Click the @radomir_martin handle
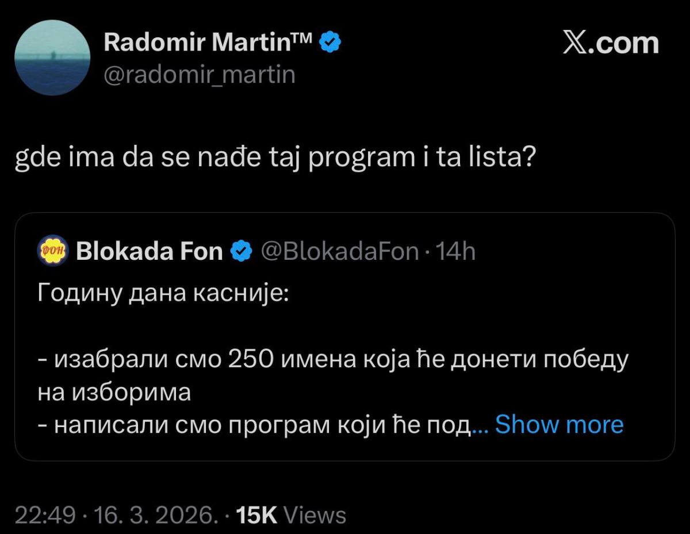This screenshot has width=690, height=534. click(200, 74)
